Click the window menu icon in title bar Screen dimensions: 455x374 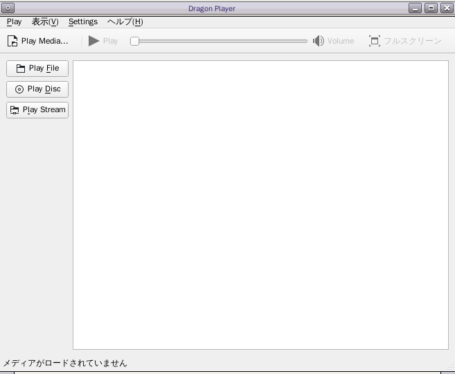[x=8, y=8]
